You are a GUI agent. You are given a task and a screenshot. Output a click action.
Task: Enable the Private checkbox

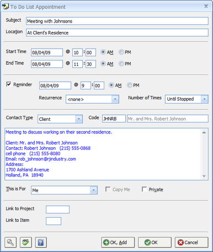tap(144, 189)
